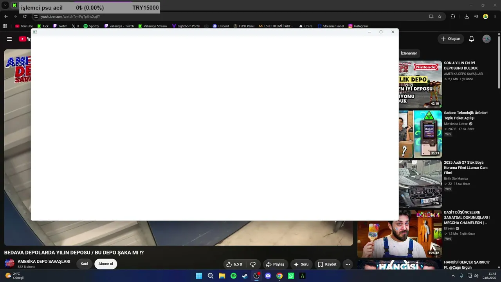This screenshot has width=501, height=282.
Task: Open Windows taskbar search
Action: click(211, 276)
